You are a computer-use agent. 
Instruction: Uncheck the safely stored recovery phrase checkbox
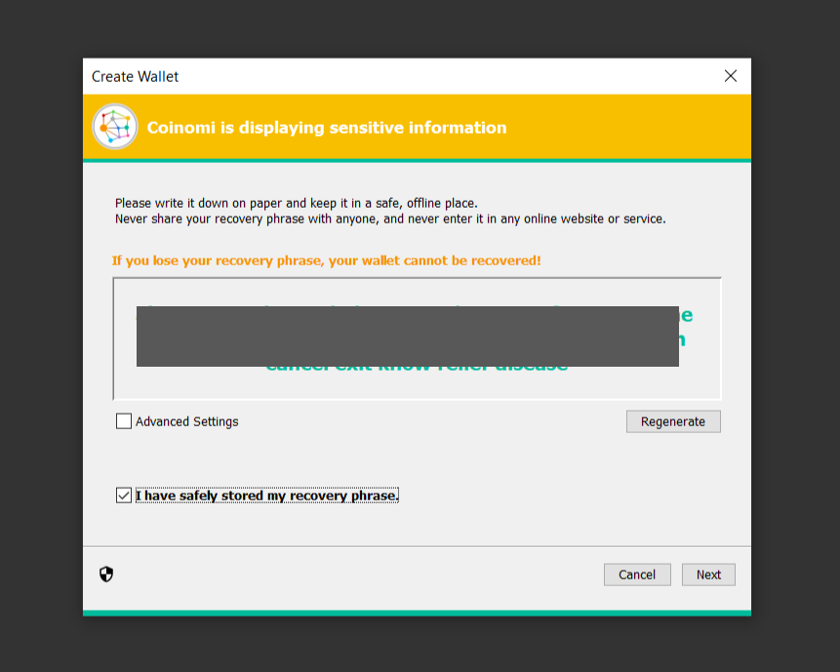124,495
